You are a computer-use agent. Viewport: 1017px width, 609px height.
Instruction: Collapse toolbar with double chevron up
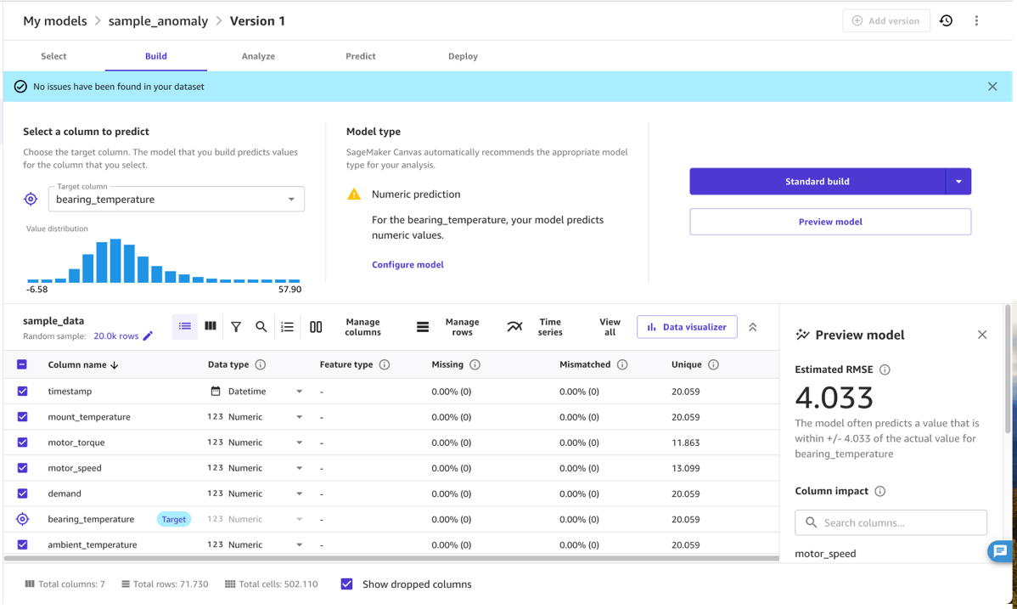coord(752,327)
